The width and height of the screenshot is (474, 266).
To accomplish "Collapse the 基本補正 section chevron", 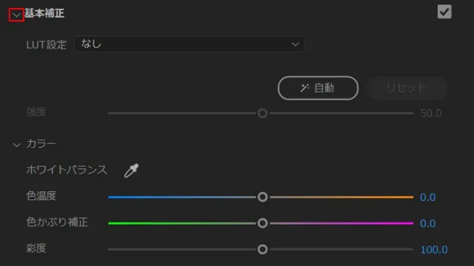I will click(x=16, y=15).
